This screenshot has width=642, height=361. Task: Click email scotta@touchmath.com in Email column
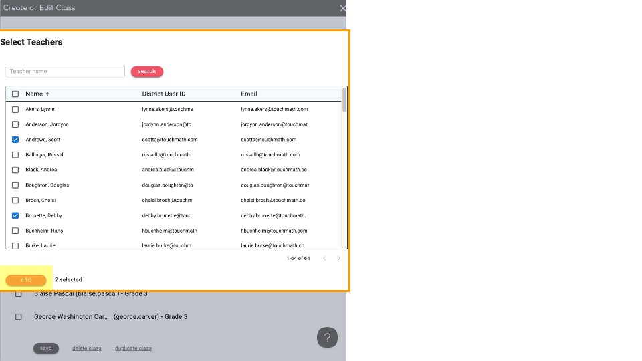click(x=269, y=140)
